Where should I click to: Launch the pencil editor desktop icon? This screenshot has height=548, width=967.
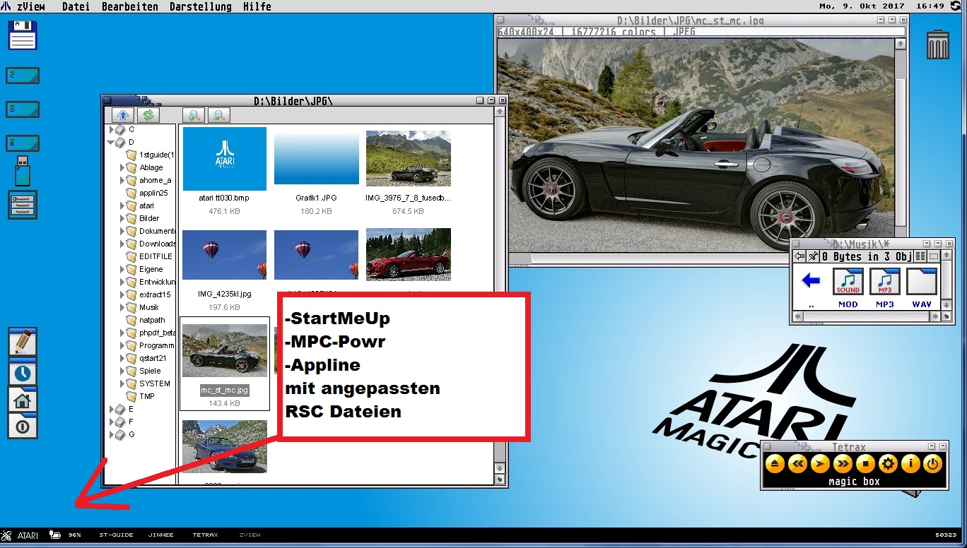tap(23, 342)
